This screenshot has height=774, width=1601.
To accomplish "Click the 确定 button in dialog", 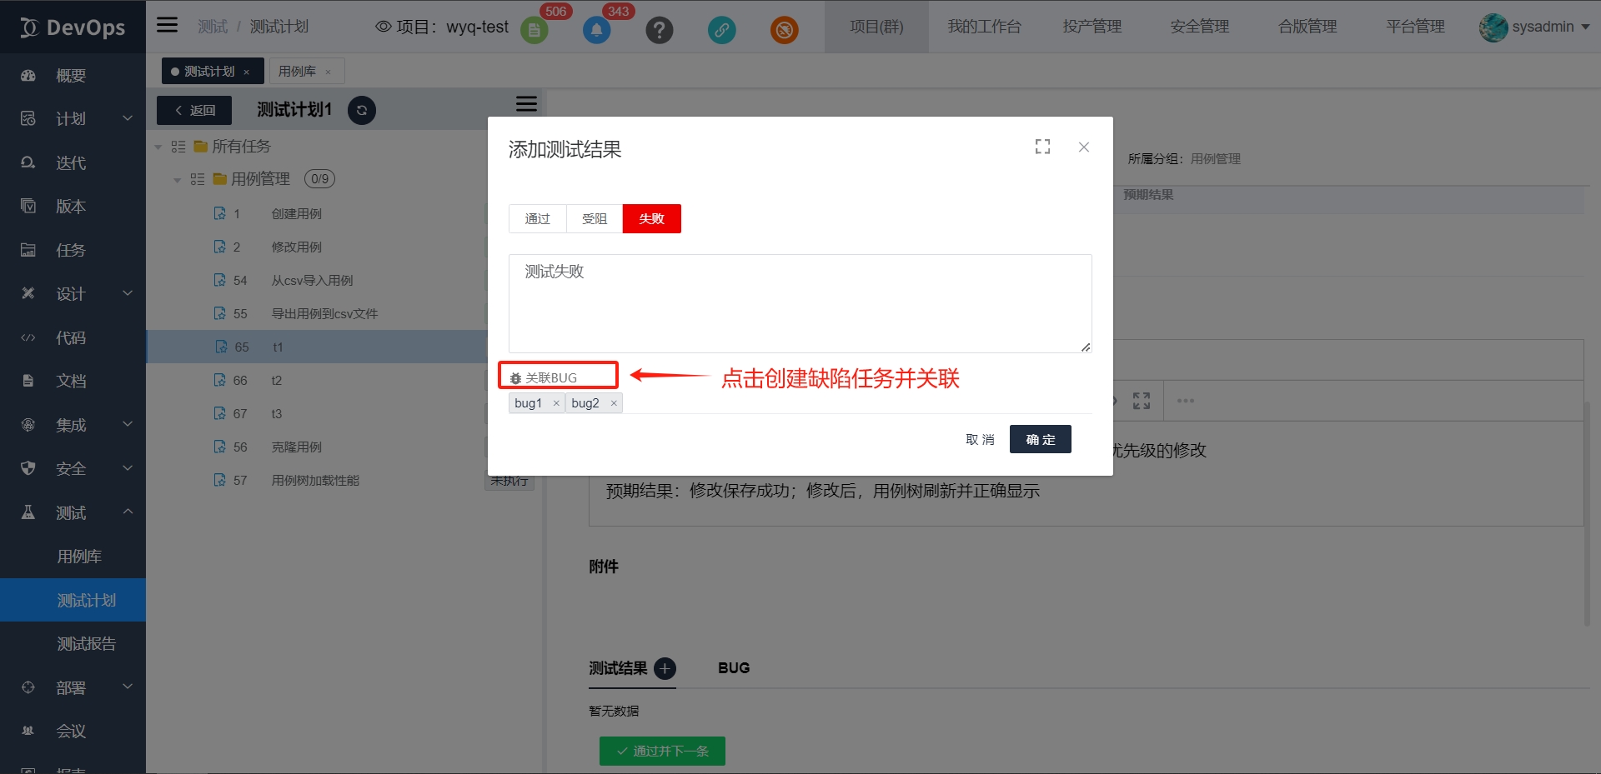I will (x=1040, y=439).
